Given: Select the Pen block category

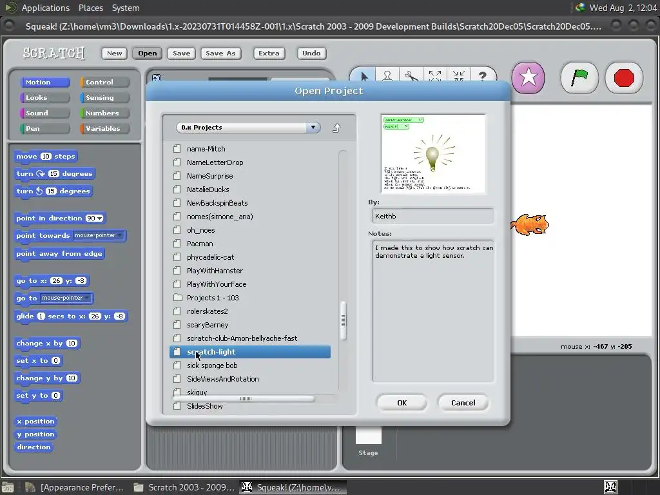Looking at the screenshot, I should point(44,129).
